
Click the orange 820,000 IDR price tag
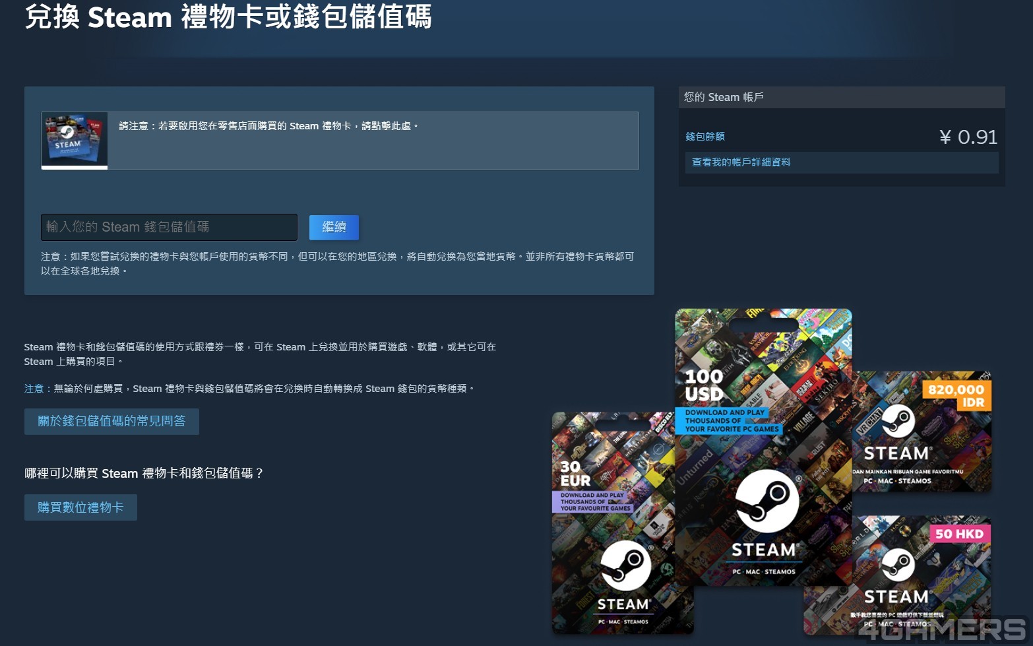click(957, 395)
